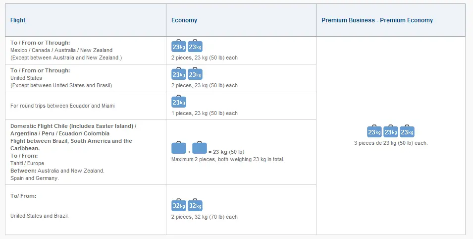This screenshot has height=239, width=473.
Task: Click '3 pieces de 23 kg (50 lb) each.' text
Action: point(391,143)
